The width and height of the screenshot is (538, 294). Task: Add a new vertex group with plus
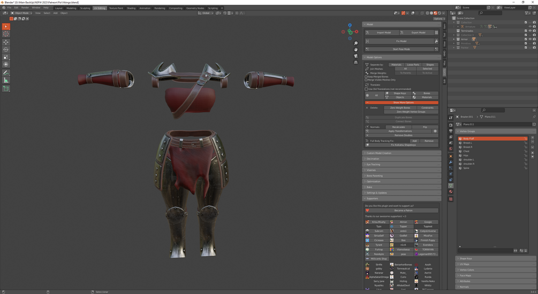(533, 138)
